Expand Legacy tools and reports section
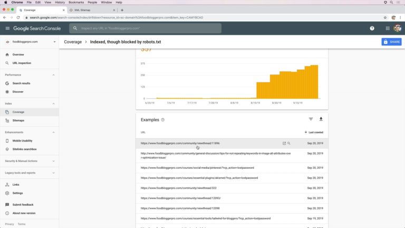This screenshot has width=405, height=228. coord(53,173)
